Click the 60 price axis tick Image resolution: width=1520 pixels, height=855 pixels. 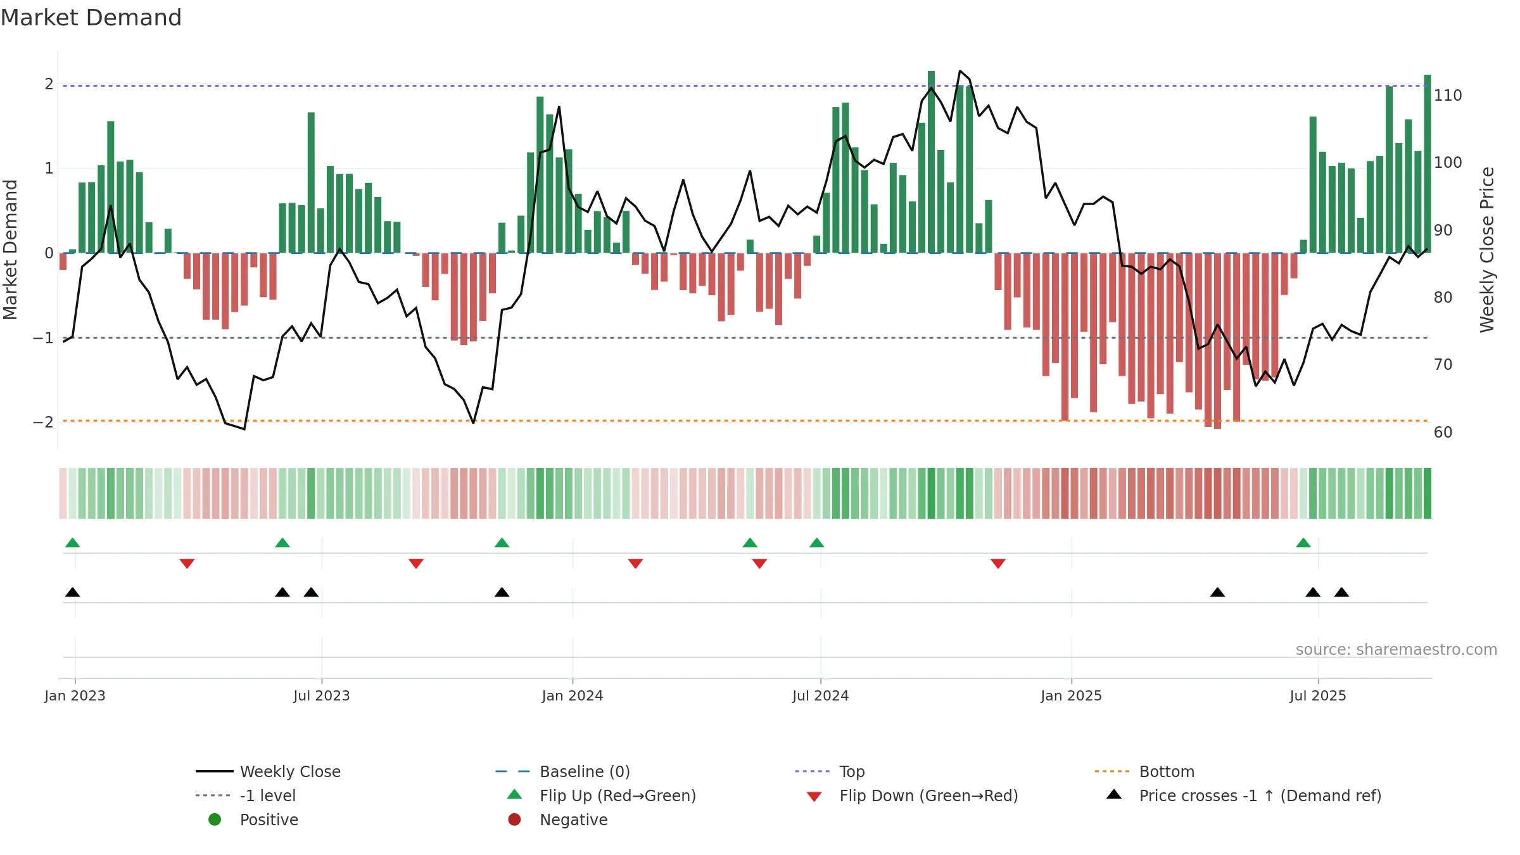(x=1443, y=433)
